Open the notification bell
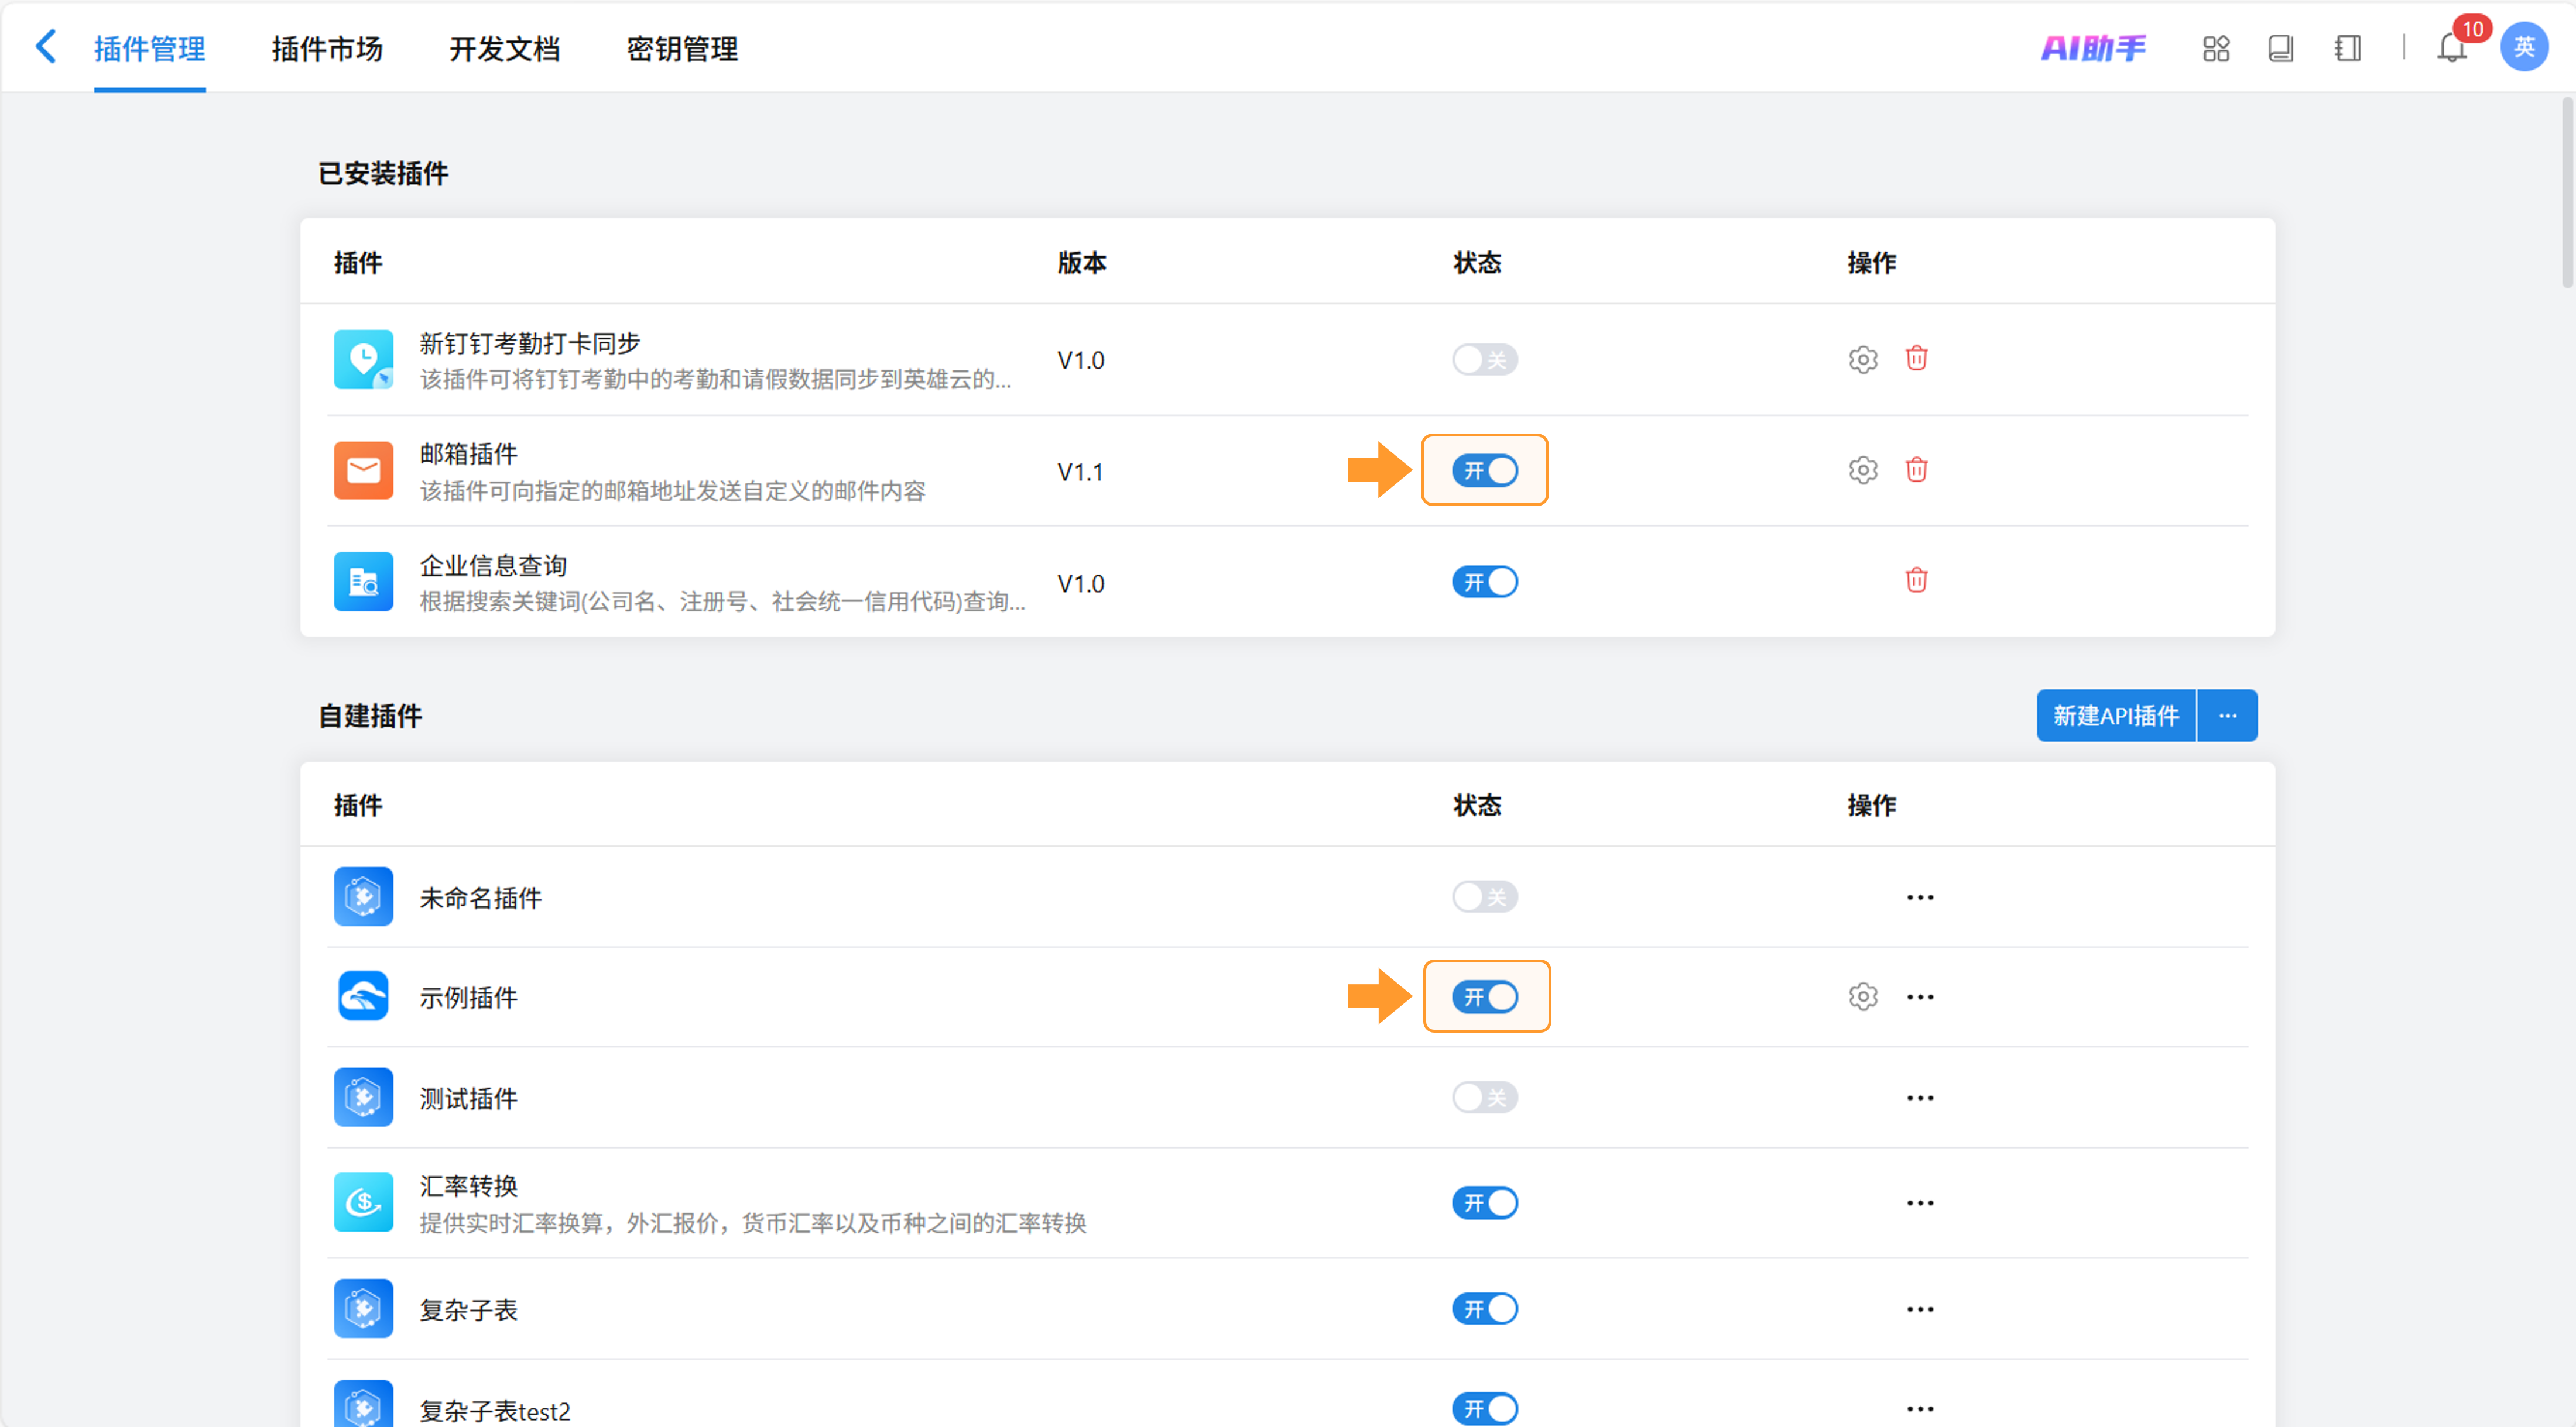2576x1427 pixels. click(x=2451, y=48)
